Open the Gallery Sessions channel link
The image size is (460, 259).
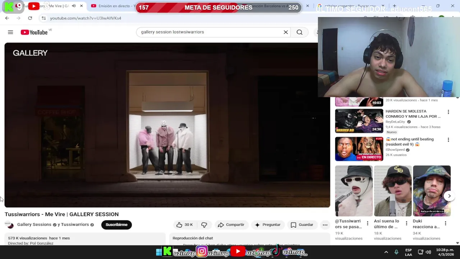[34, 224]
